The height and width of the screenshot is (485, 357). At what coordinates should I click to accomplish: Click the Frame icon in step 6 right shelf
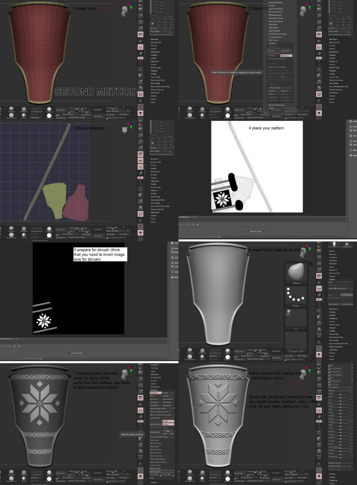tap(319, 310)
